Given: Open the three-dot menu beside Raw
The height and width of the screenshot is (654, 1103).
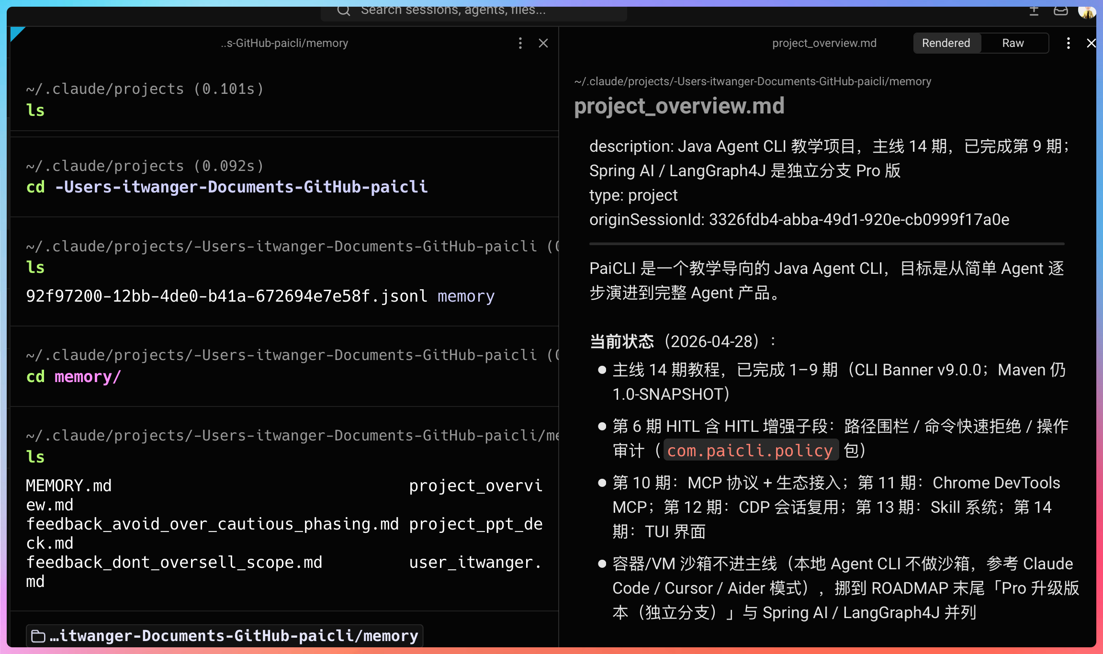Looking at the screenshot, I should tap(1068, 43).
